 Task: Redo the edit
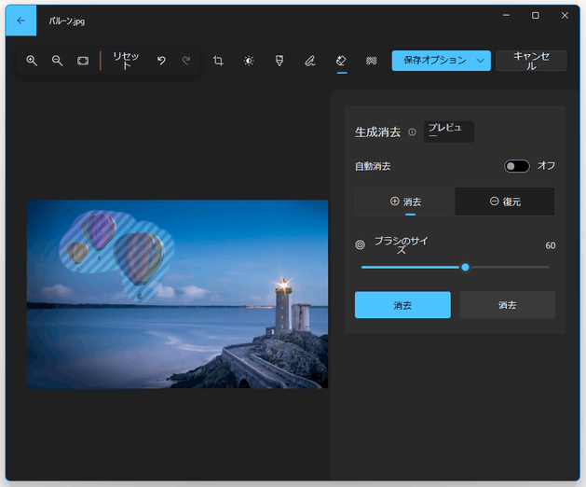186,61
